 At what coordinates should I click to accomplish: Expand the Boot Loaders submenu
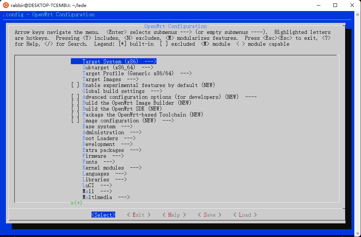(x=109, y=138)
